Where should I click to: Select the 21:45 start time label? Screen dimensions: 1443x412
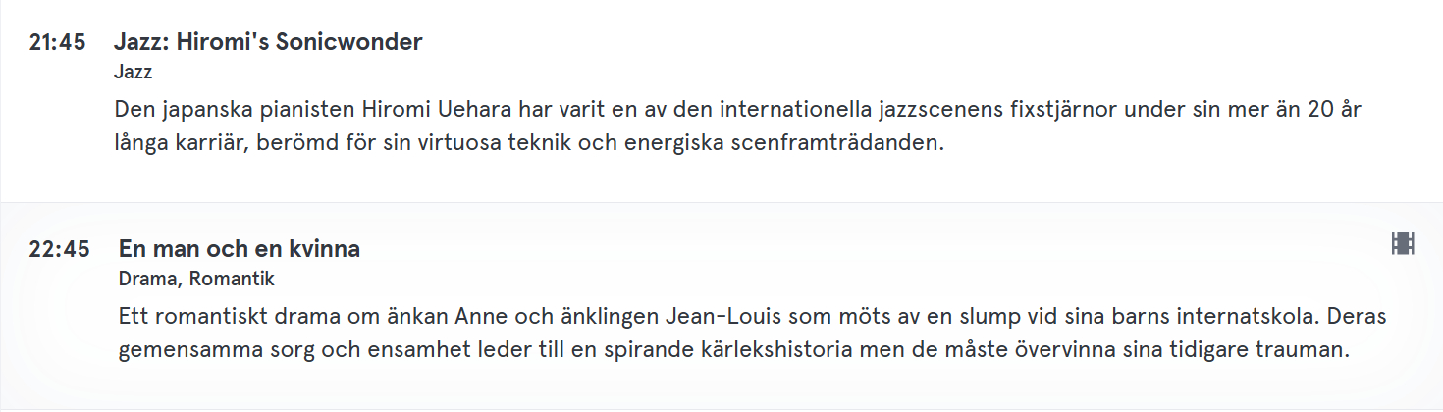[57, 43]
